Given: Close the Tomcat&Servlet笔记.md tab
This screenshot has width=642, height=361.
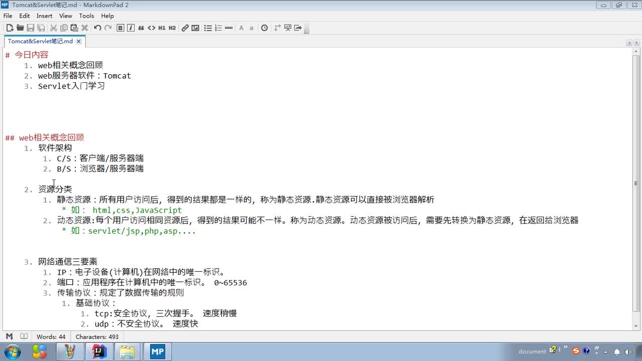Looking at the screenshot, I should click(79, 41).
